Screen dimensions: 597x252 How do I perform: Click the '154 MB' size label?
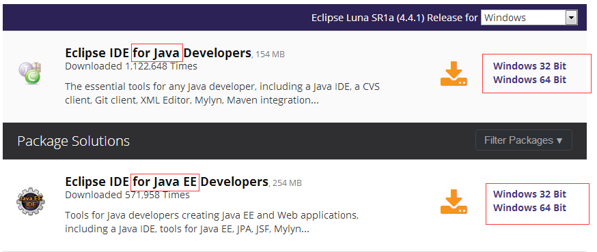(270, 54)
